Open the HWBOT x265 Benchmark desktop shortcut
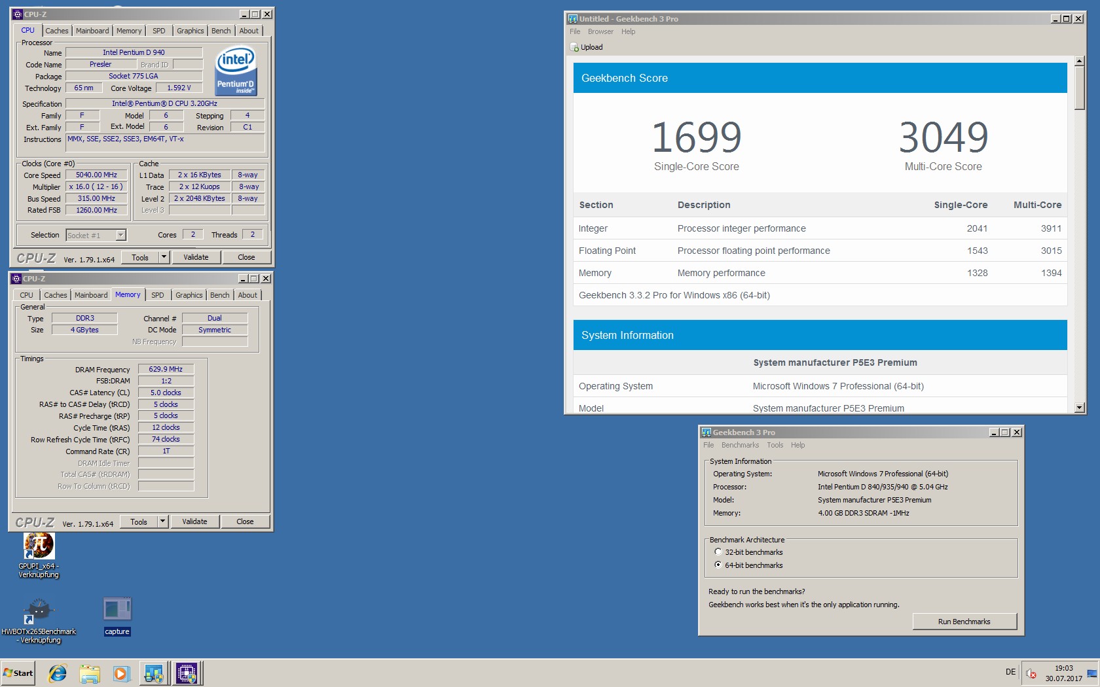The image size is (1100, 687). (39, 620)
